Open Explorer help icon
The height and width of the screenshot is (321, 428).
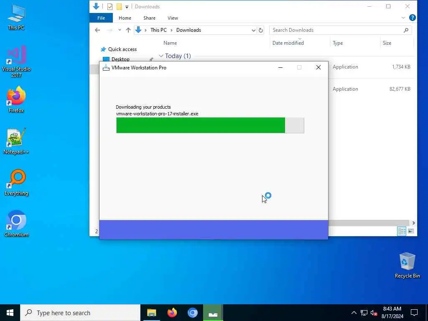pos(413,18)
